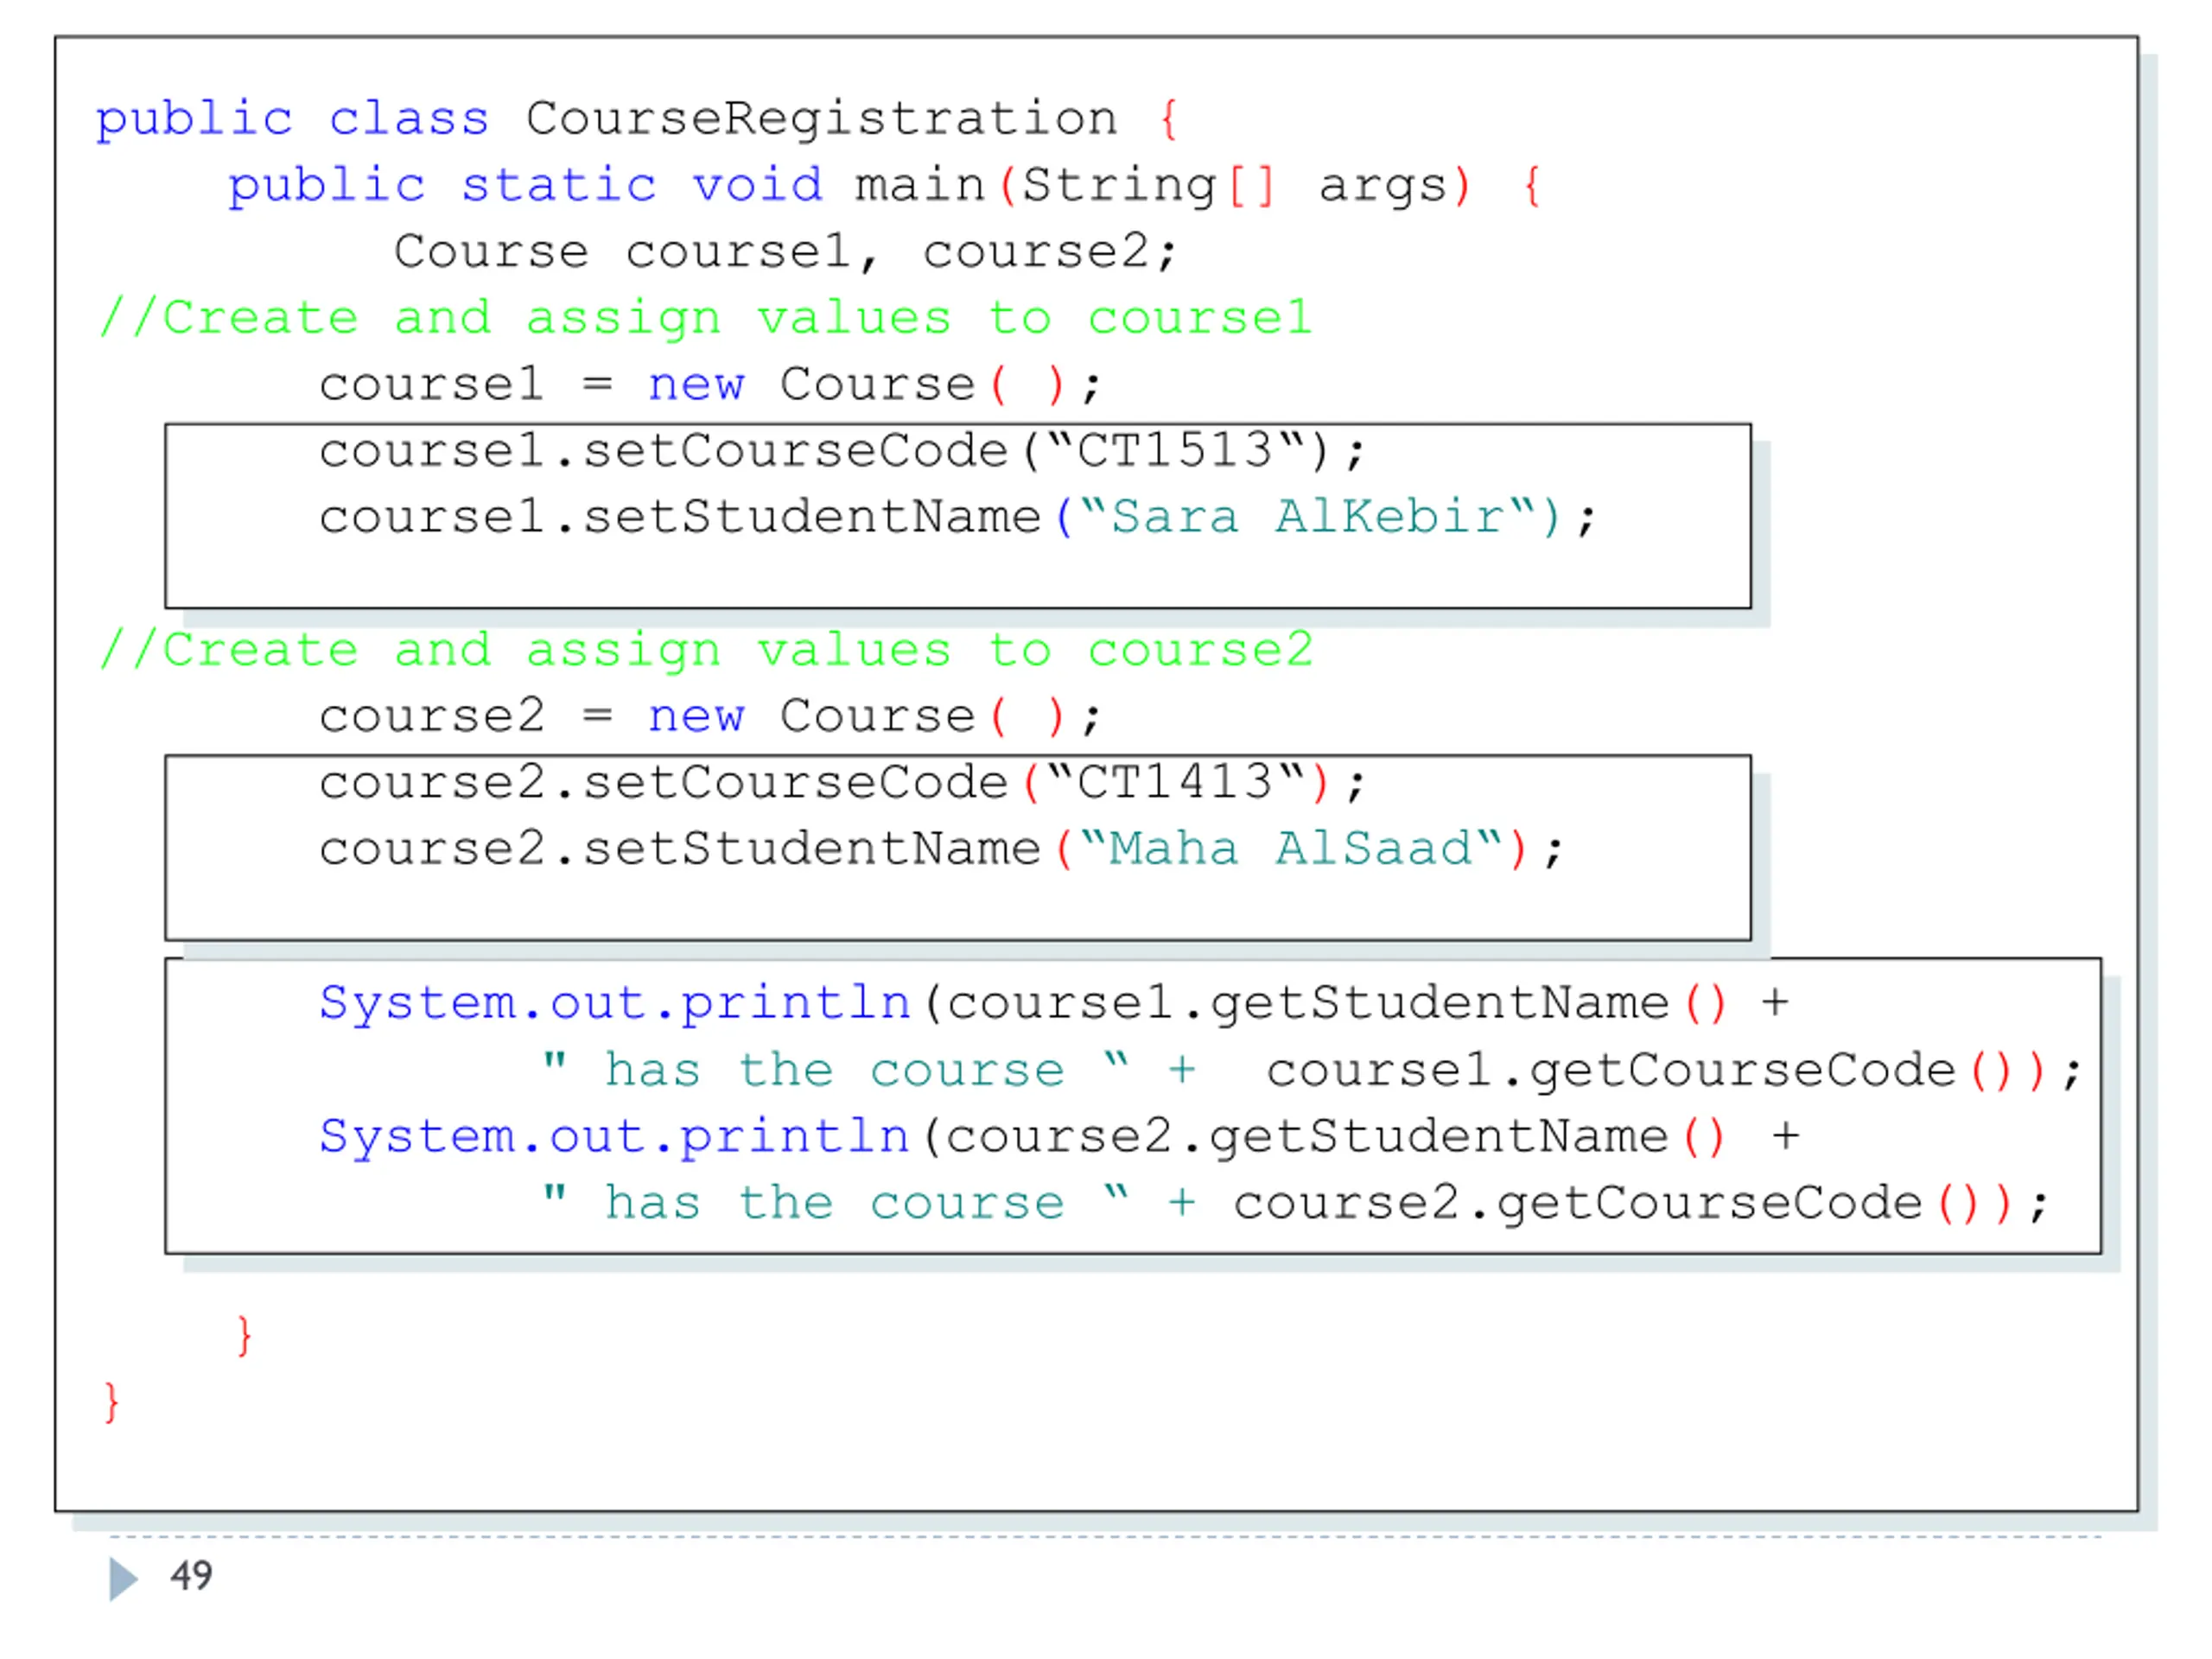Click the slide number 49
Image resolution: width=2212 pixels, height=1659 pixels.
(191, 1576)
